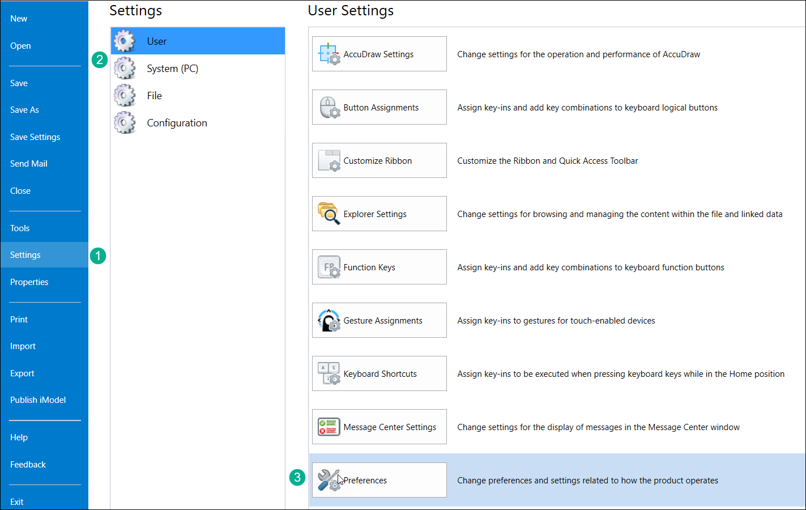Image resolution: width=806 pixels, height=510 pixels.
Task: Select Publish iModel from the sidebar
Action: [38, 400]
